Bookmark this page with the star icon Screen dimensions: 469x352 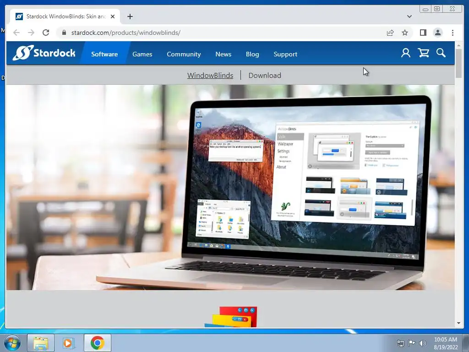click(405, 33)
